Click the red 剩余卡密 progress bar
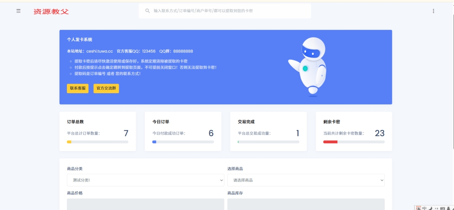The width and height of the screenshot is (454, 210). tap(330, 142)
